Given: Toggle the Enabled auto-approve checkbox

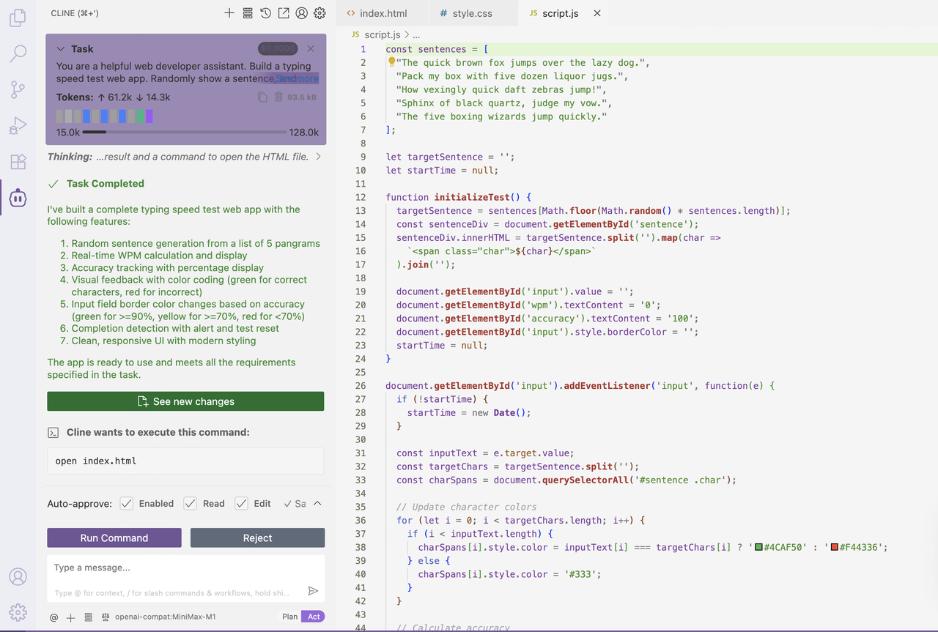Looking at the screenshot, I should pyautogui.click(x=127, y=504).
